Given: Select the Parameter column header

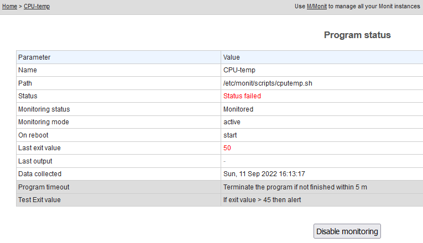Looking at the screenshot, I should click(34, 57).
